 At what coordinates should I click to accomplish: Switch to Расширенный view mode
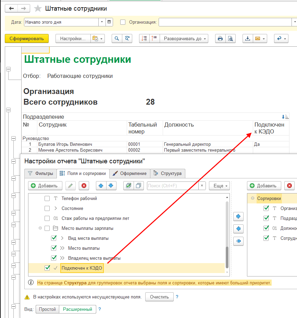tap(77, 309)
